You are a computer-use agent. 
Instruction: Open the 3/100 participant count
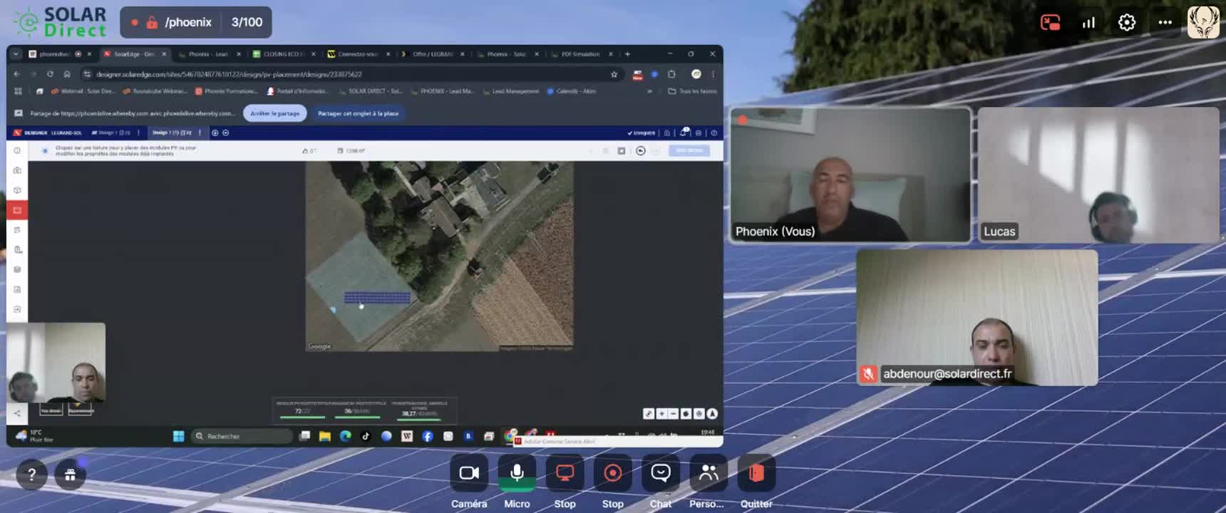(x=247, y=22)
